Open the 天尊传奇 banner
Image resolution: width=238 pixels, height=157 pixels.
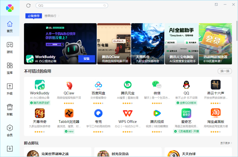click(x=148, y=44)
